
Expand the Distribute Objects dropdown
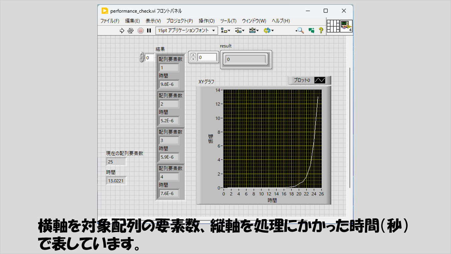pos(239,30)
